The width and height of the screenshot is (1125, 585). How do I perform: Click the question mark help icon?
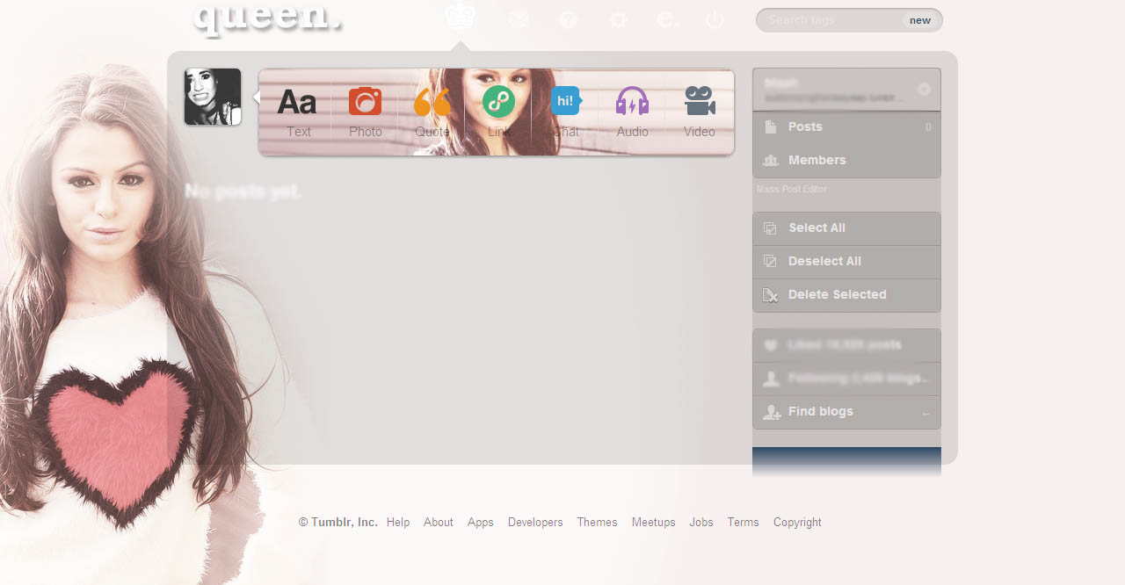click(569, 19)
